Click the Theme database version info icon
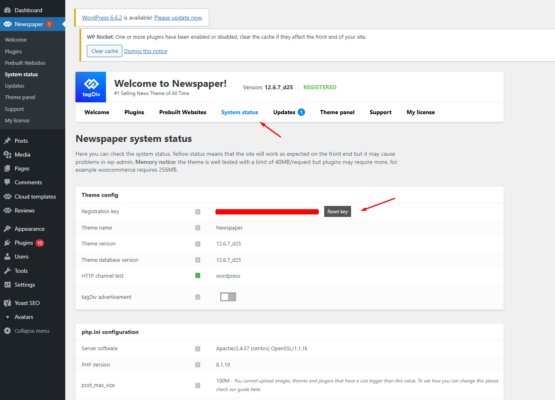Screen dimensions: 555x400 coord(198,260)
